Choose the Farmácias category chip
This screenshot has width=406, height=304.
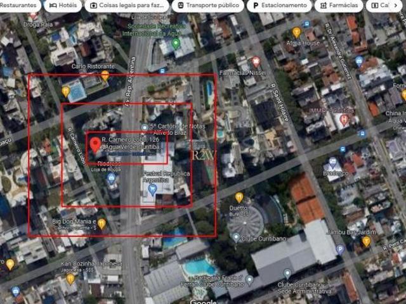(x=339, y=5)
